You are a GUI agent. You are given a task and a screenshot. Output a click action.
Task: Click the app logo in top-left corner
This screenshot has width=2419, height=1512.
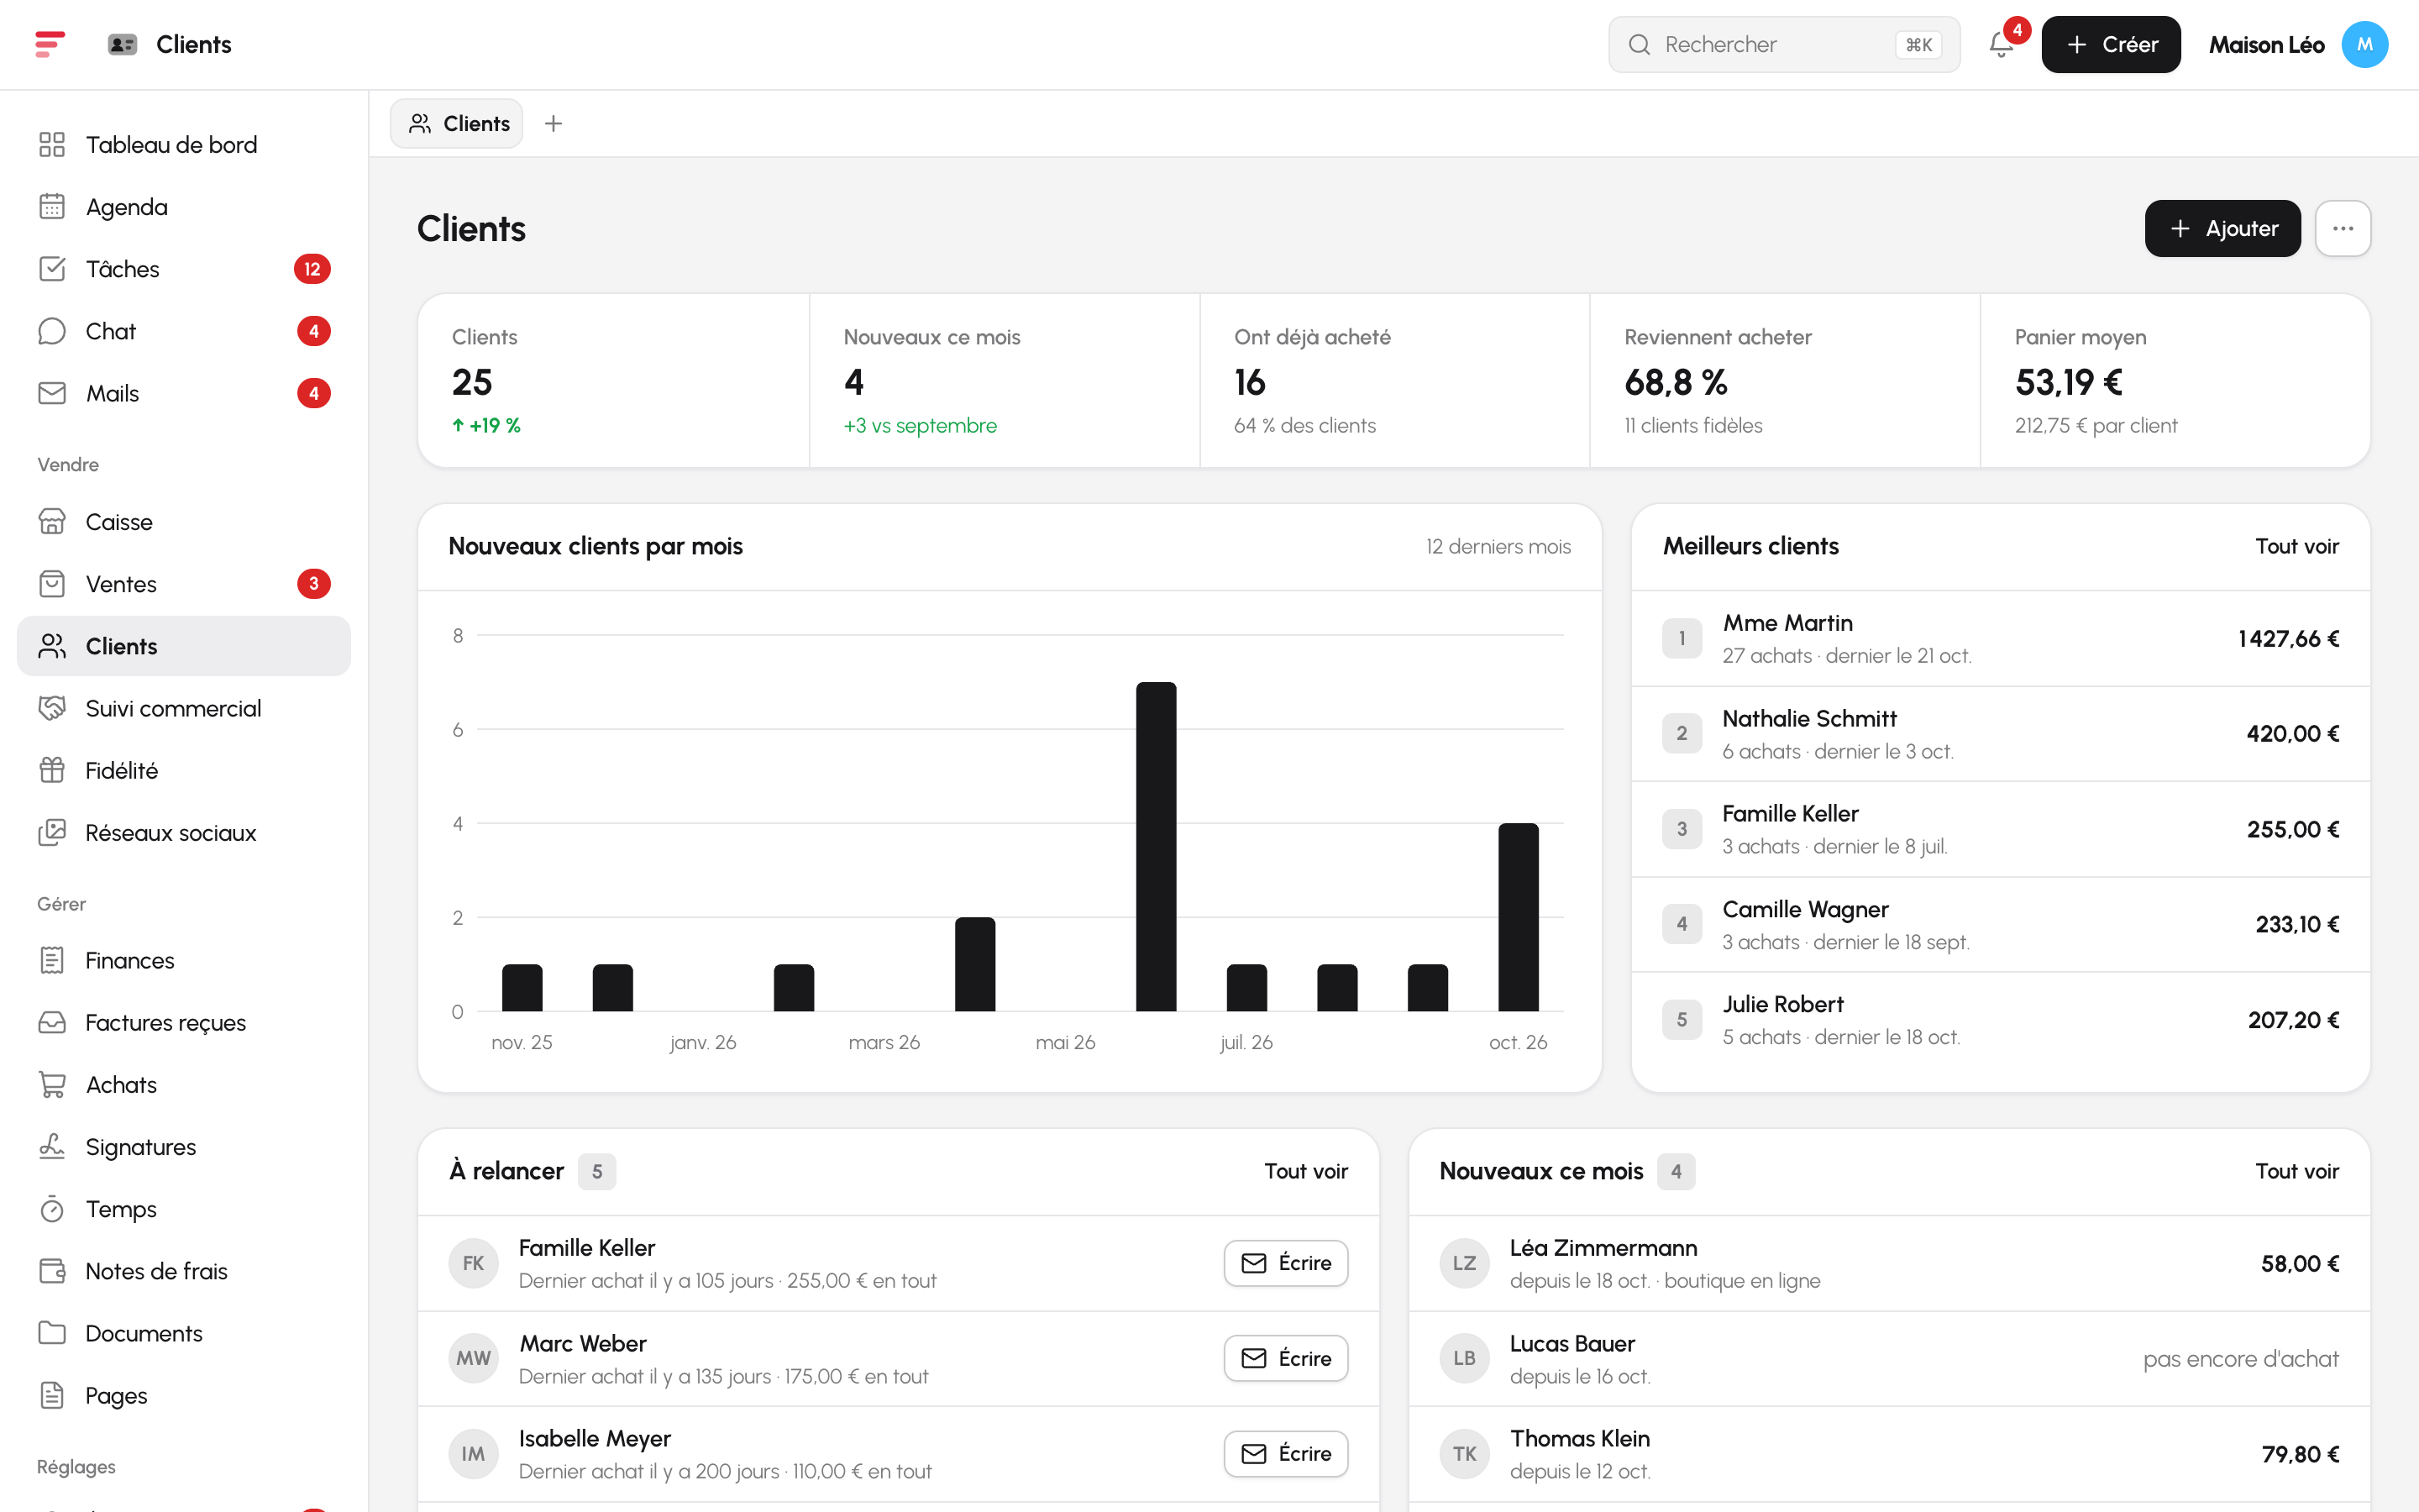[x=50, y=44]
